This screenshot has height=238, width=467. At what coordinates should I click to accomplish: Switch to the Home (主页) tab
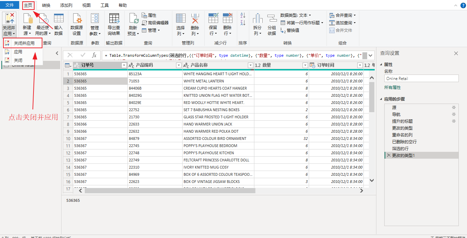click(x=28, y=5)
